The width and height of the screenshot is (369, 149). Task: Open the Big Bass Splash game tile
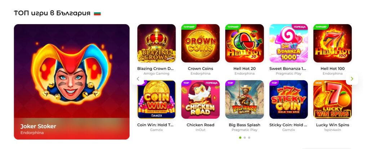(245, 99)
